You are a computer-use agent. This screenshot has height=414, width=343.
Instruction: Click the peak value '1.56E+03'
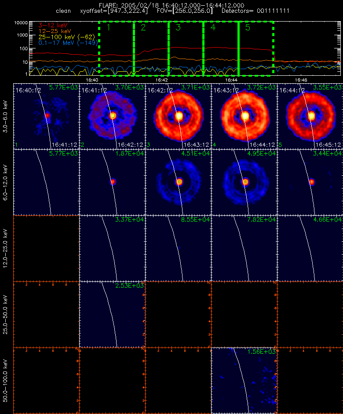[262, 352]
